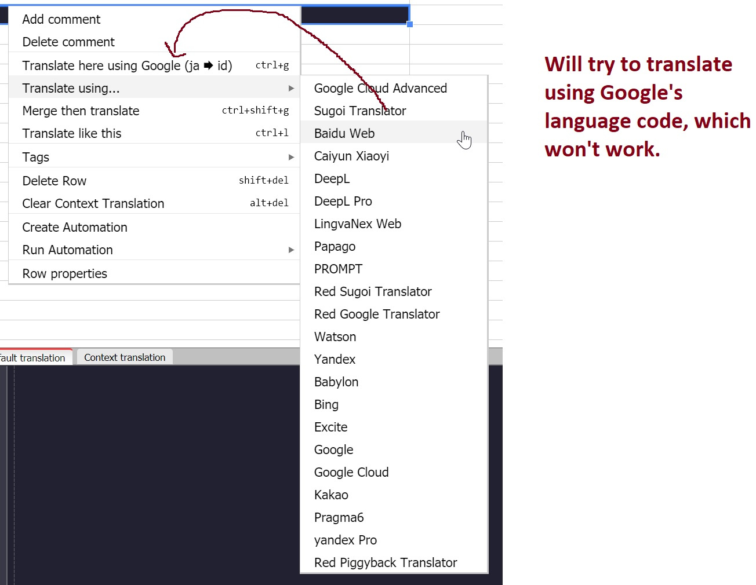Choose Papago translator
Image resolution: width=756 pixels, height=585 pixels.
pos(394,246)
